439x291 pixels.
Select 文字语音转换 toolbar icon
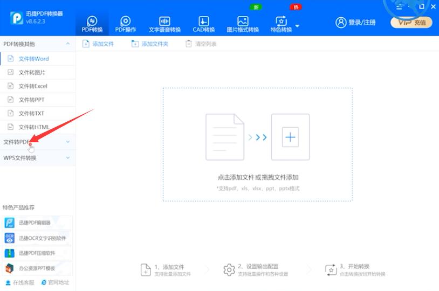[x=164, y=21]
